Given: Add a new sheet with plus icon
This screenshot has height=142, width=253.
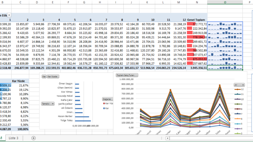Looking at the screenshot, I should point(33,138).
